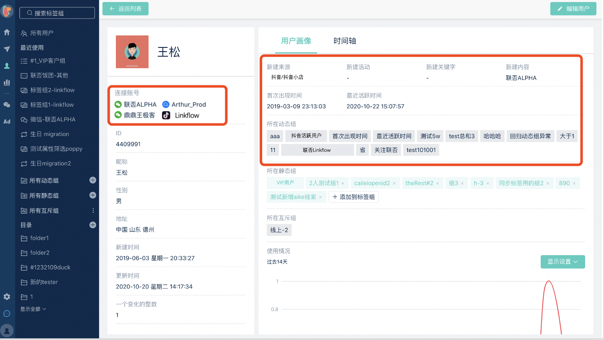Screen dimensions: 604x340
Task: Click the 编辑用户 button
Action: pyautogui.click(x=573, y=8)
